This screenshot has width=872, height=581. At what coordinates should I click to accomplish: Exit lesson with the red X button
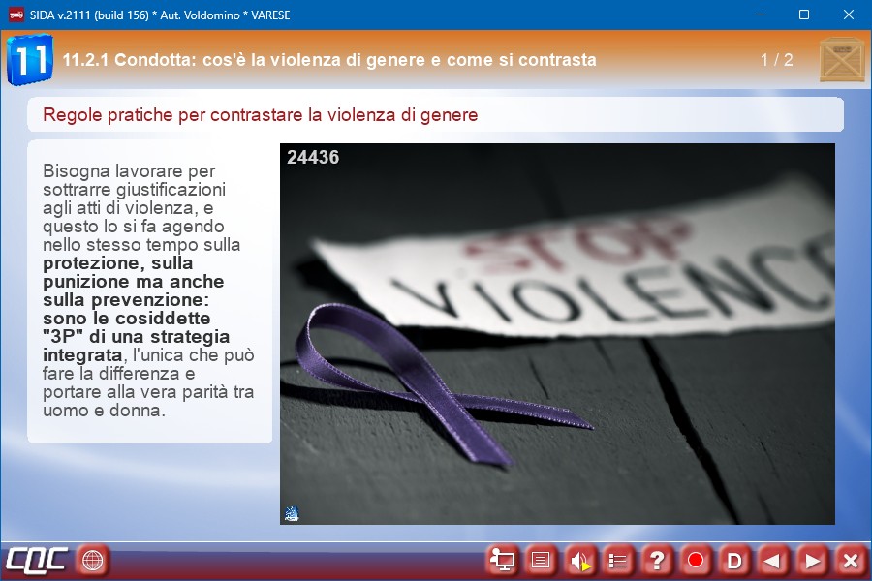[x=851, y=560]
